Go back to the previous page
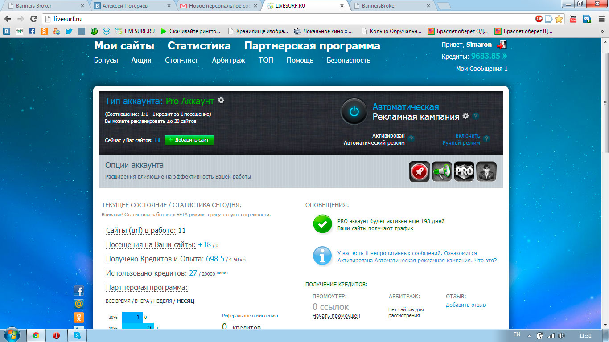 tap(8, 19)
